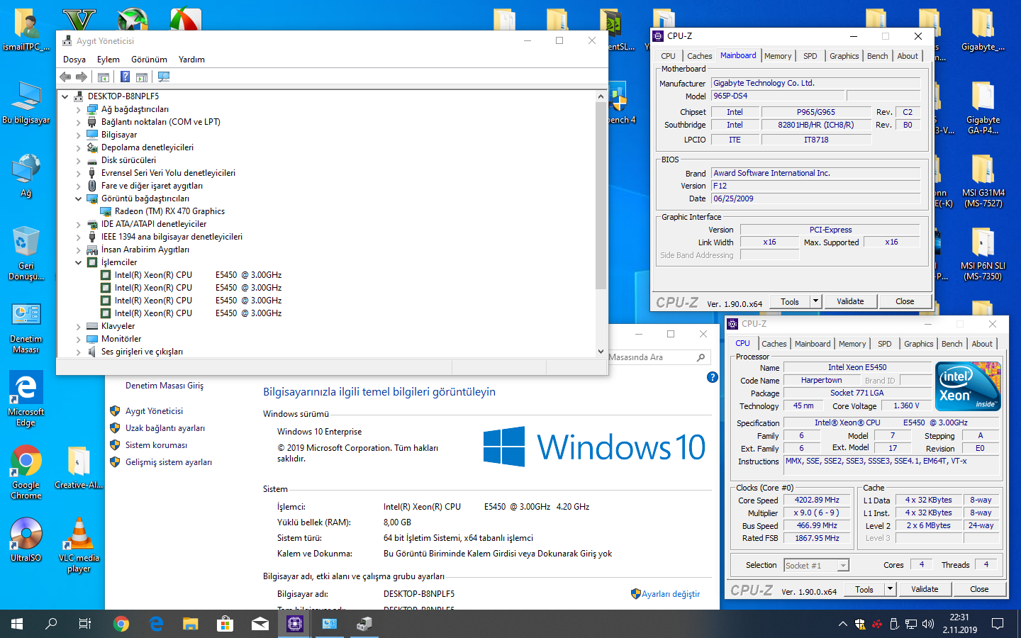Open the Yardım menu in Aygıt Yöneticisi
The image size is (1021, 638).
pos(191,60)
